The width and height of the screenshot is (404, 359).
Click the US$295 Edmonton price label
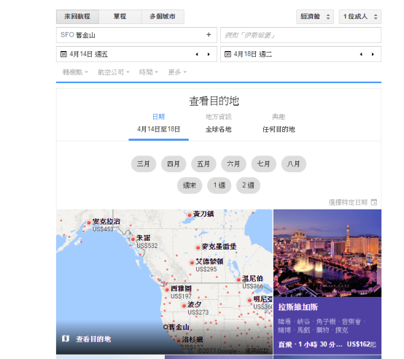point(206,269)
